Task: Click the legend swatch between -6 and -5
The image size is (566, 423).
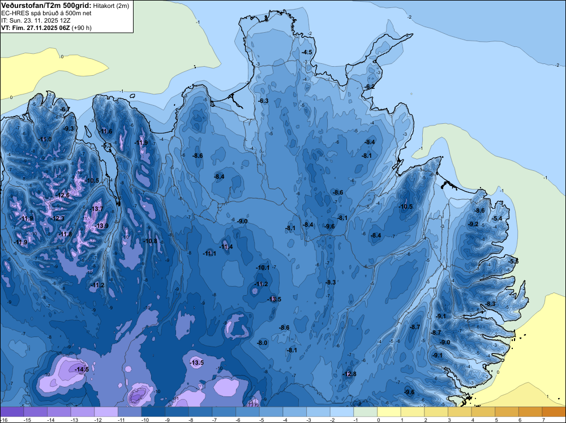Action: click(248, 412)
